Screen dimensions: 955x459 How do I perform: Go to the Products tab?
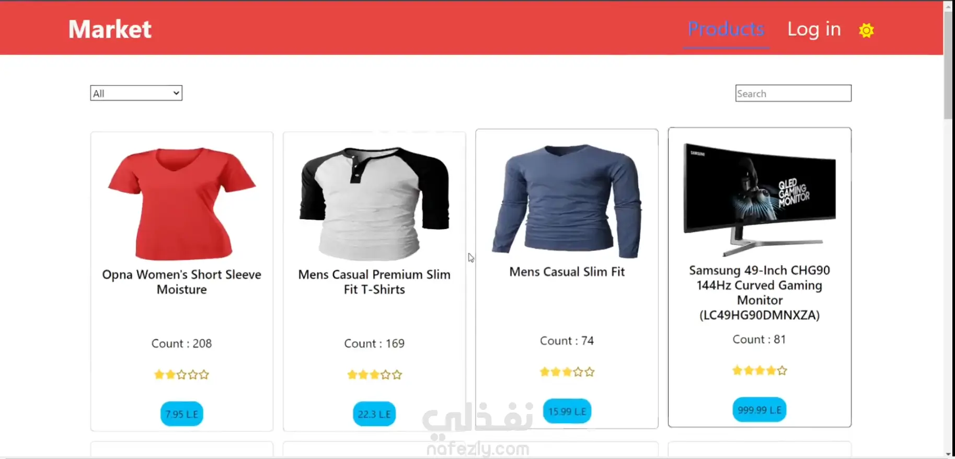[726, 29]
